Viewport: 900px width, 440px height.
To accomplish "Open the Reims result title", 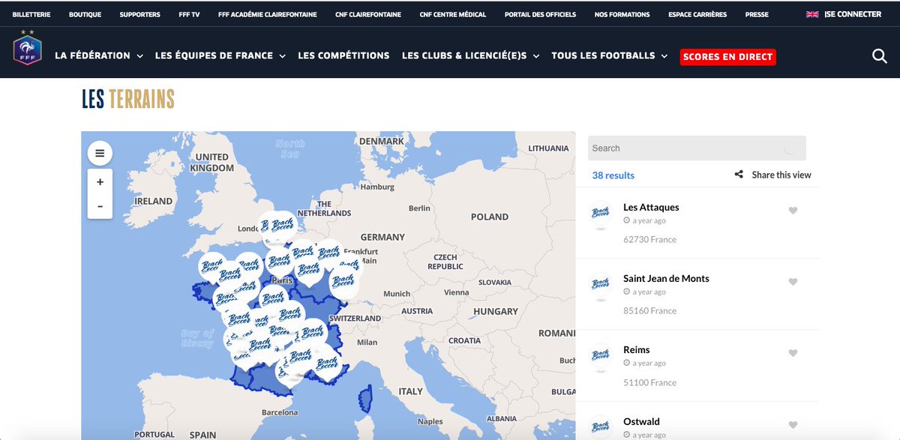I will point(637,350).
